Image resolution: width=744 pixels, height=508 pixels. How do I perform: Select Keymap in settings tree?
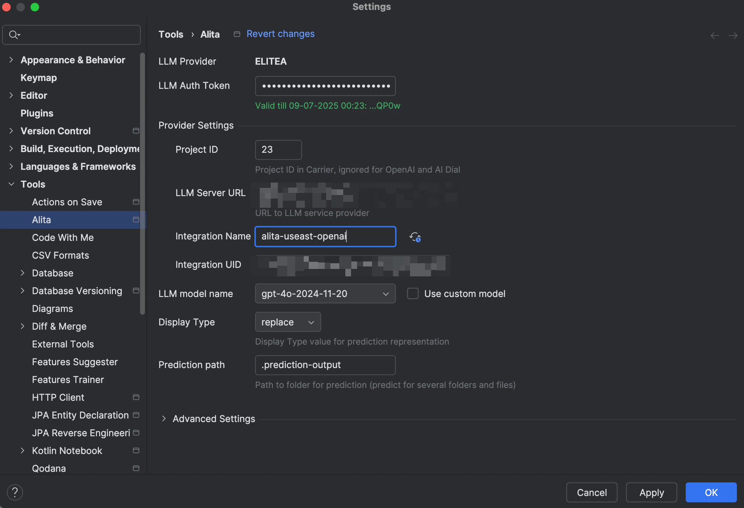(39, 78)
